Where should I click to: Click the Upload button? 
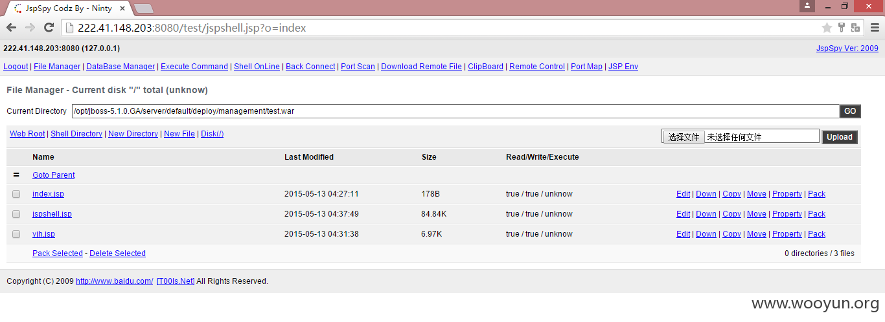(x=840, y=137)
